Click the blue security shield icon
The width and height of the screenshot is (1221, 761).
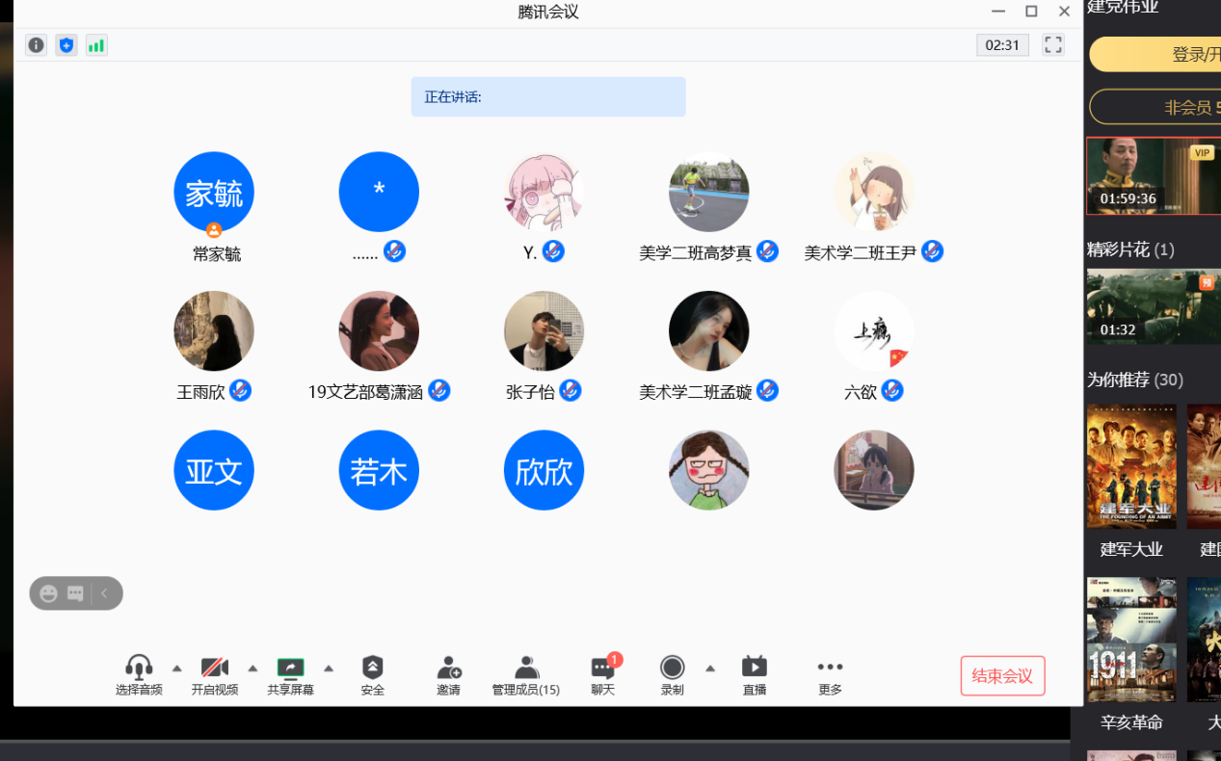click(66, 45)
